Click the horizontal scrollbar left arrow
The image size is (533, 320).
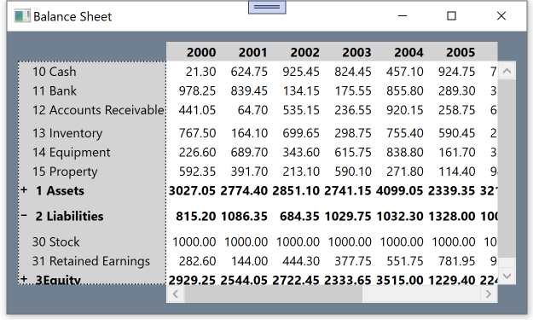tap(176, 294)
